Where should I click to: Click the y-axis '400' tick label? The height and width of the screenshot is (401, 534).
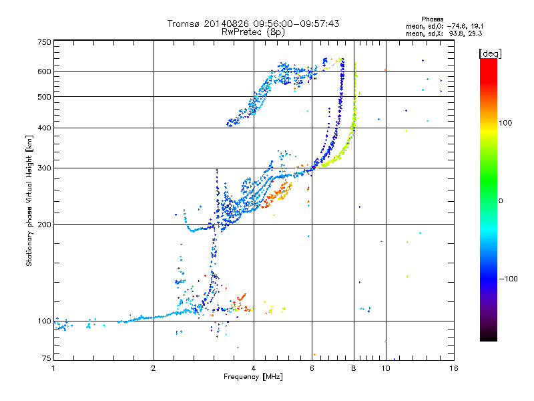44,128
